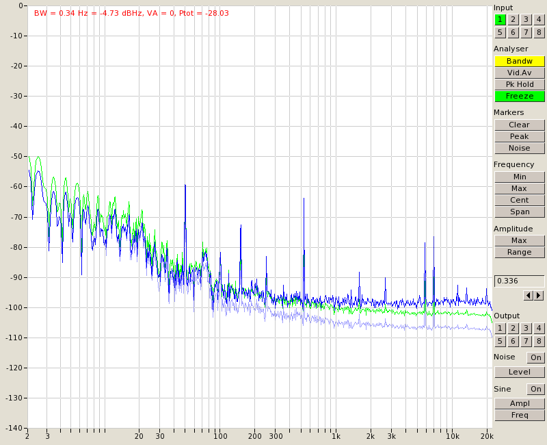
Task: Set a Noise marker
Action: pos(520,148)
